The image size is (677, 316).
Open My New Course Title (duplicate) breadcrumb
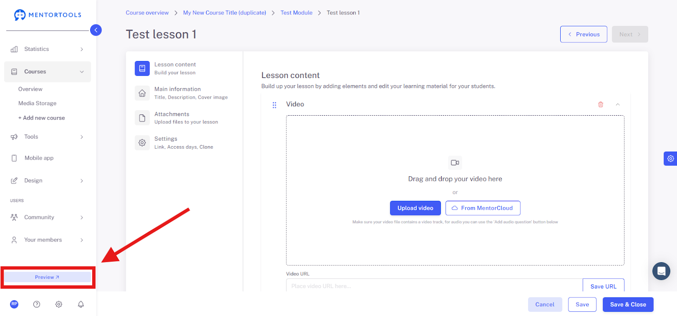click(x=225, y=13)
